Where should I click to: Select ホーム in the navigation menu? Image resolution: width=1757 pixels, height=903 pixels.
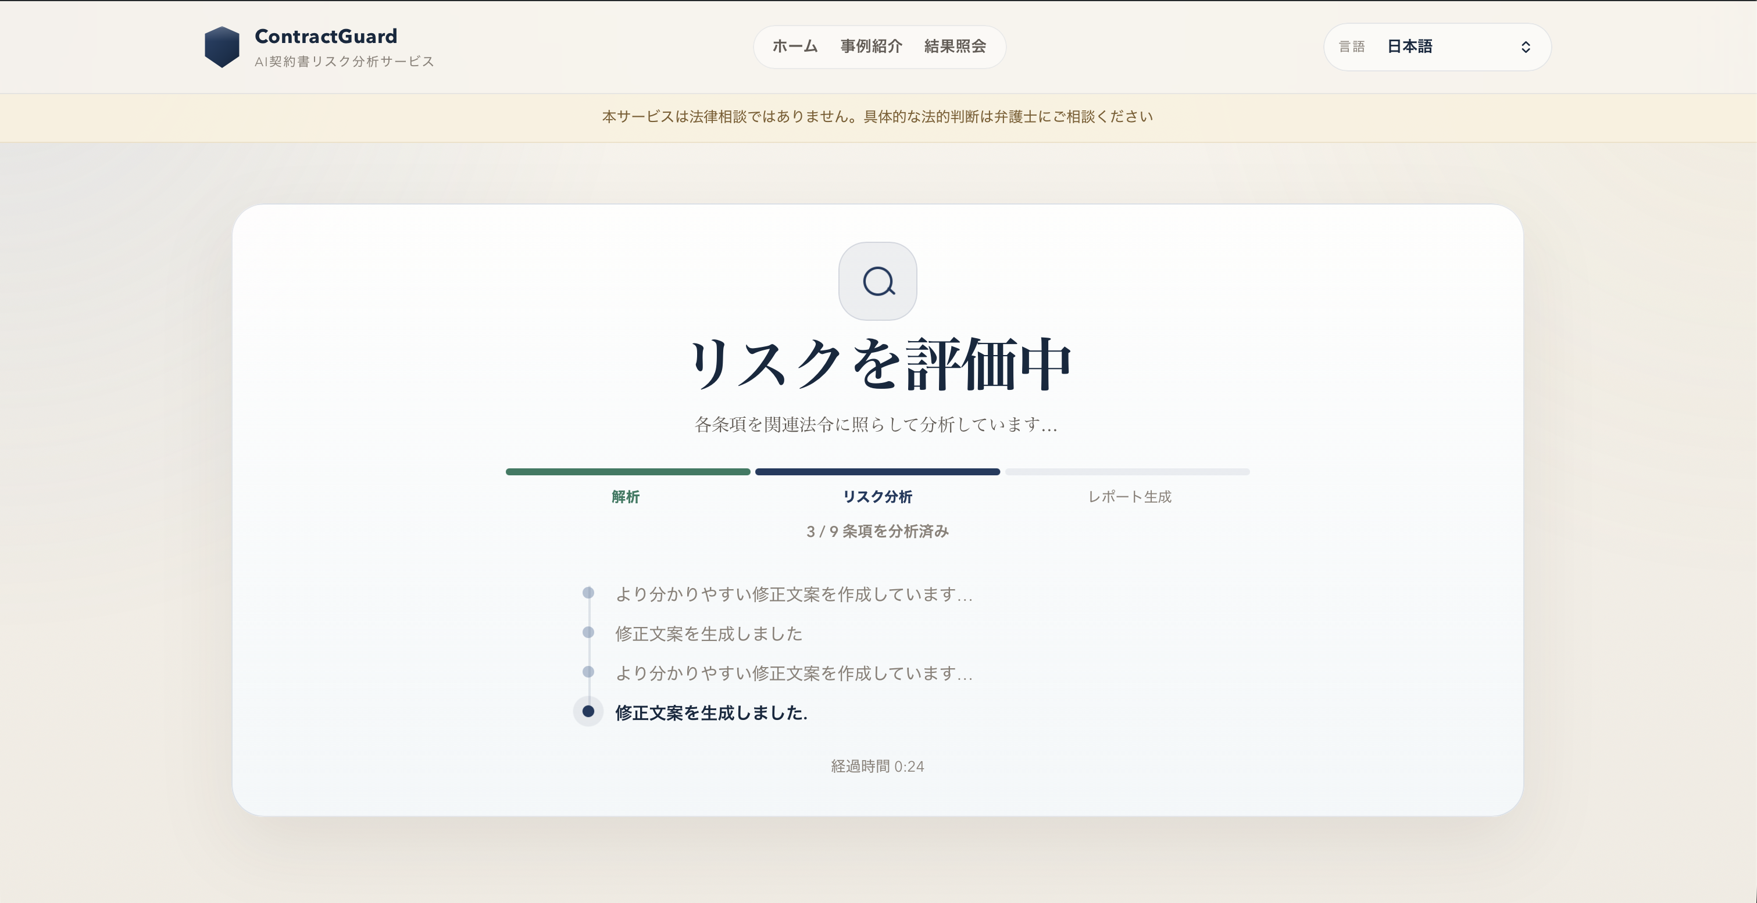794,46
